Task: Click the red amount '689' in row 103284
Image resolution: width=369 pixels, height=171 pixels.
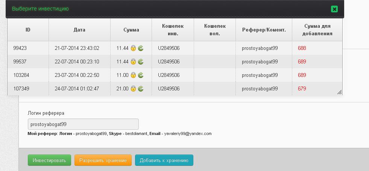Action: pyautogui.click(x=302, y=75)
